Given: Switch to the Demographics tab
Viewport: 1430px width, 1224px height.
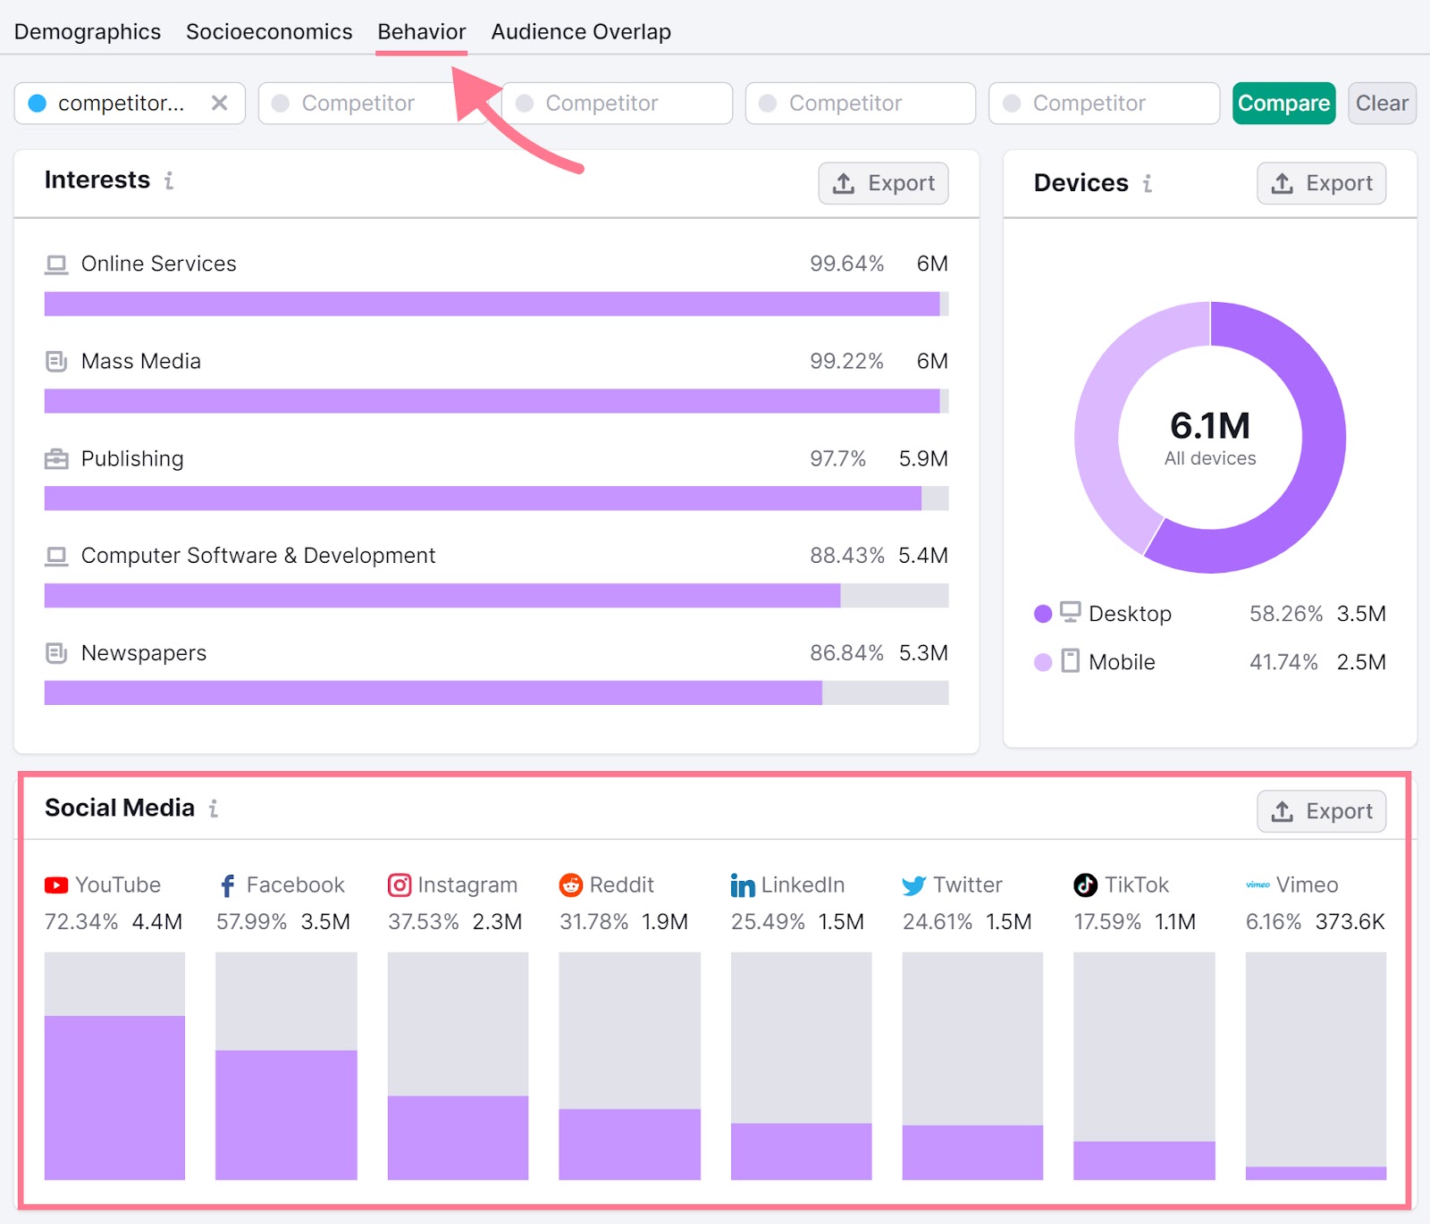Looking at the screenshot, I should (x=88, y=31).
